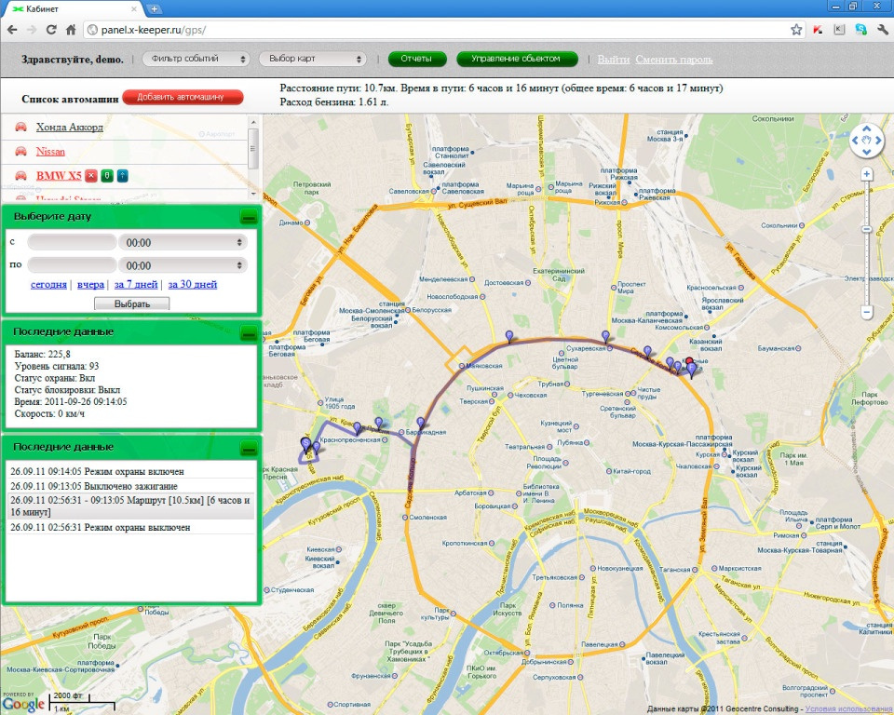Select Хонда Аккорд in car list
The image size is (894, 715).
pos(70,127)
